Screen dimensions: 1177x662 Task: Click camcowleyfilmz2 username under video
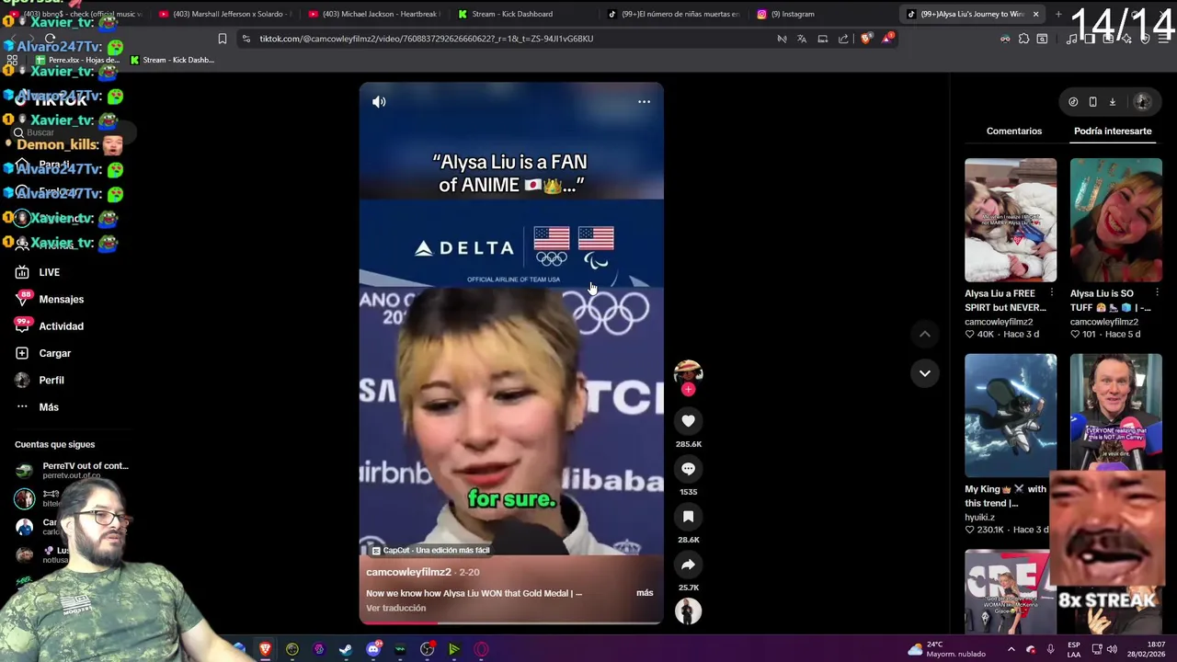(x=408, y=572)
